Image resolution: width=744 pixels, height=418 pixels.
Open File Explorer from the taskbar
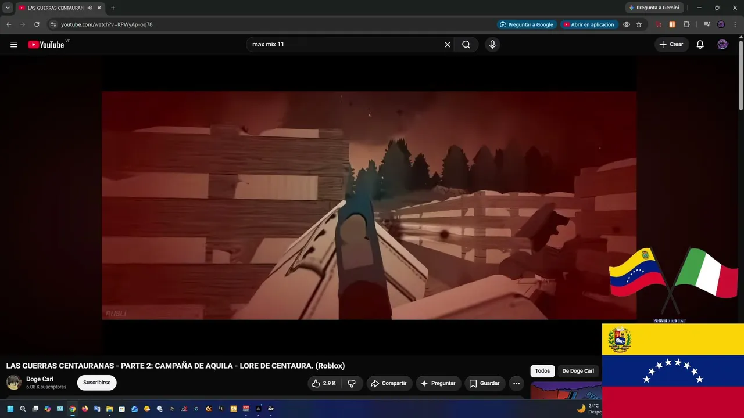point(109,409)
